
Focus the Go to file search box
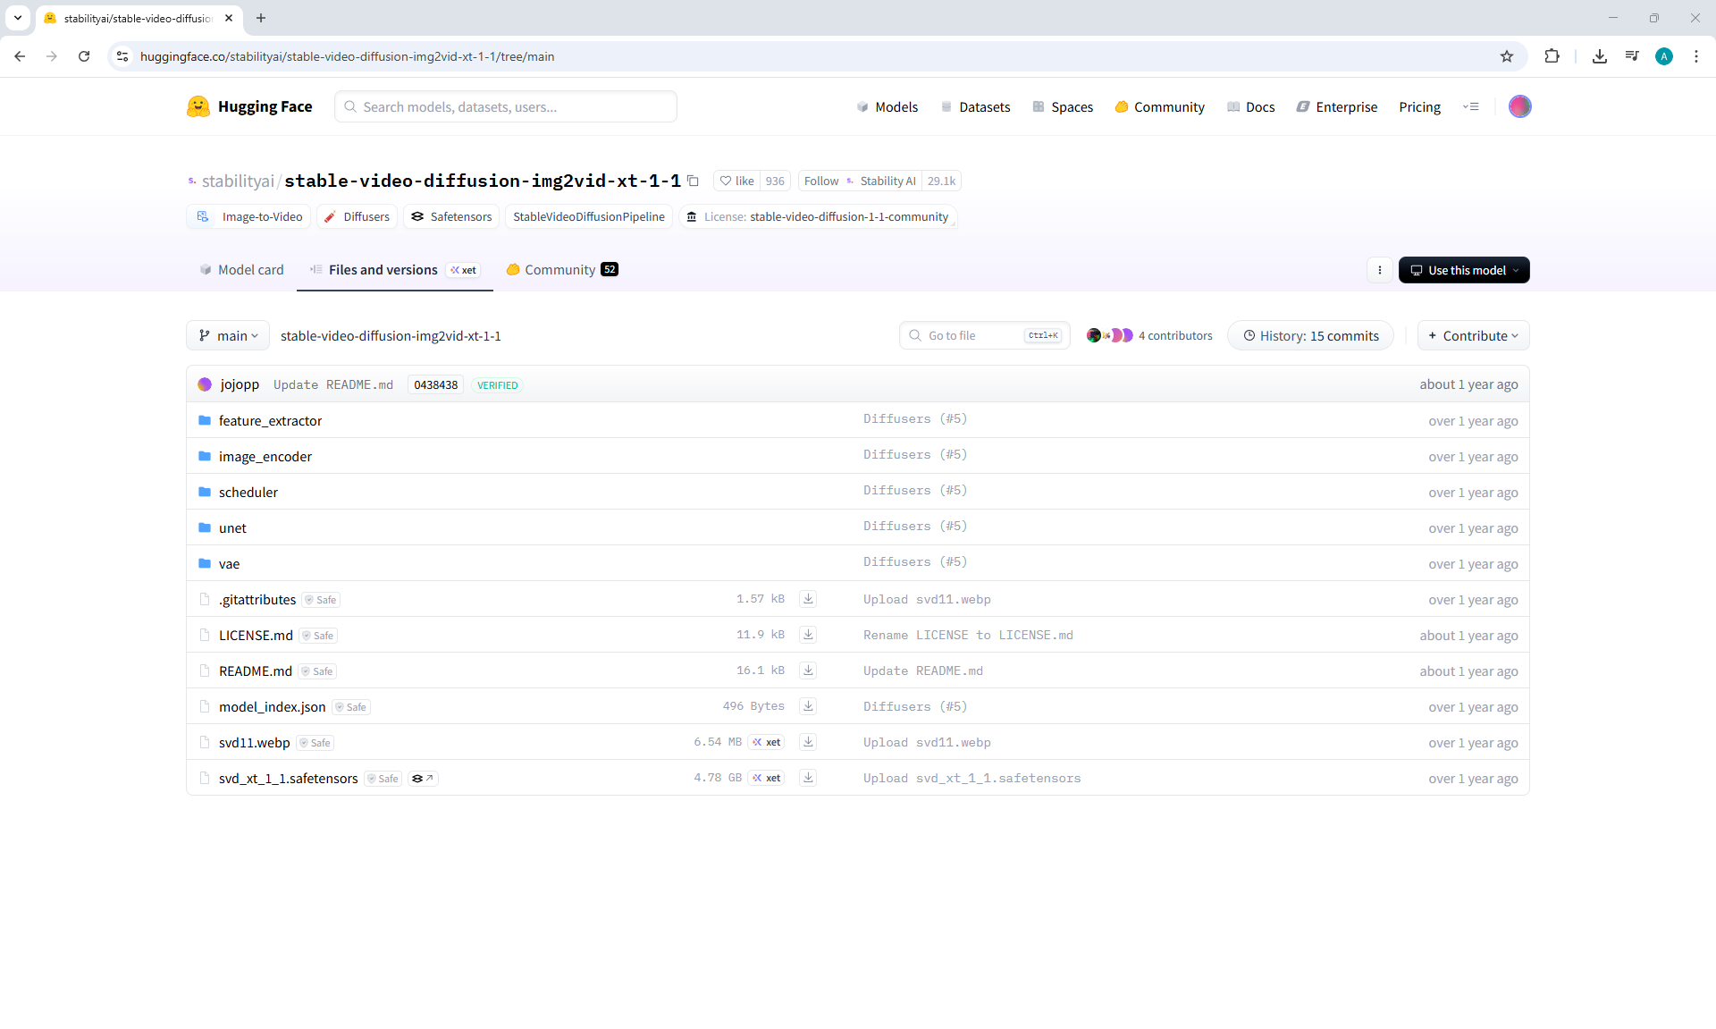984,335
